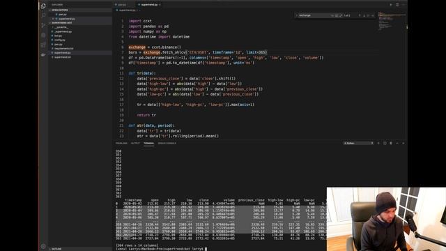Close the terminal panel
Image resolution: width=446 pixels, height=251 pixels.
(x=403, y=143)
